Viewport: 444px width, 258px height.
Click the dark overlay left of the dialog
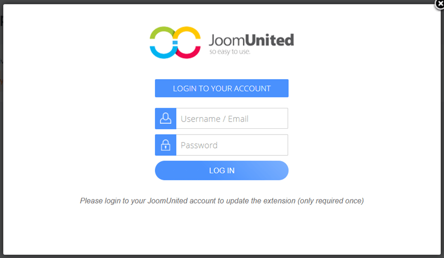(1, 145)
